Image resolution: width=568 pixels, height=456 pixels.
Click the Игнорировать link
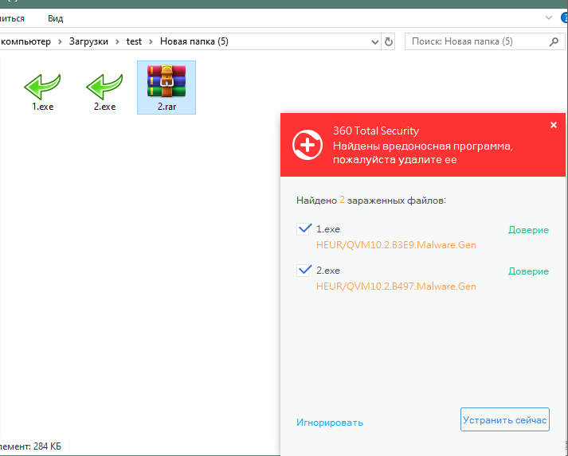(x=330, y=423)
